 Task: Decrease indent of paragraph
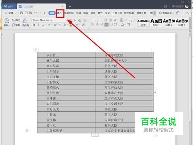coord(105,20)
